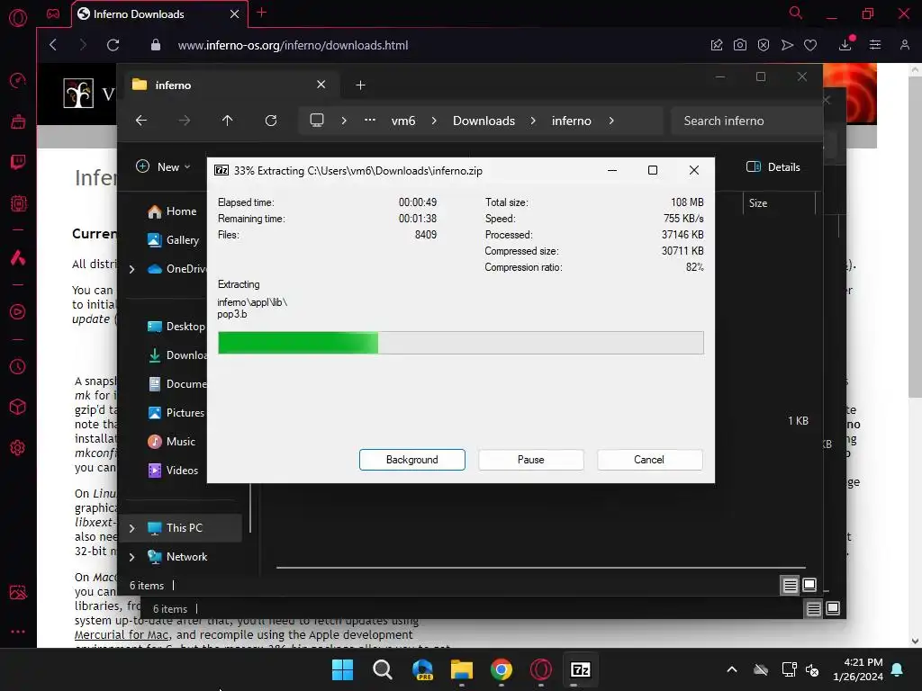Open GX Cleaner icon in Opera sidebar
The image size is (922, 691).
pyautogui.click(x=18, y=121)
